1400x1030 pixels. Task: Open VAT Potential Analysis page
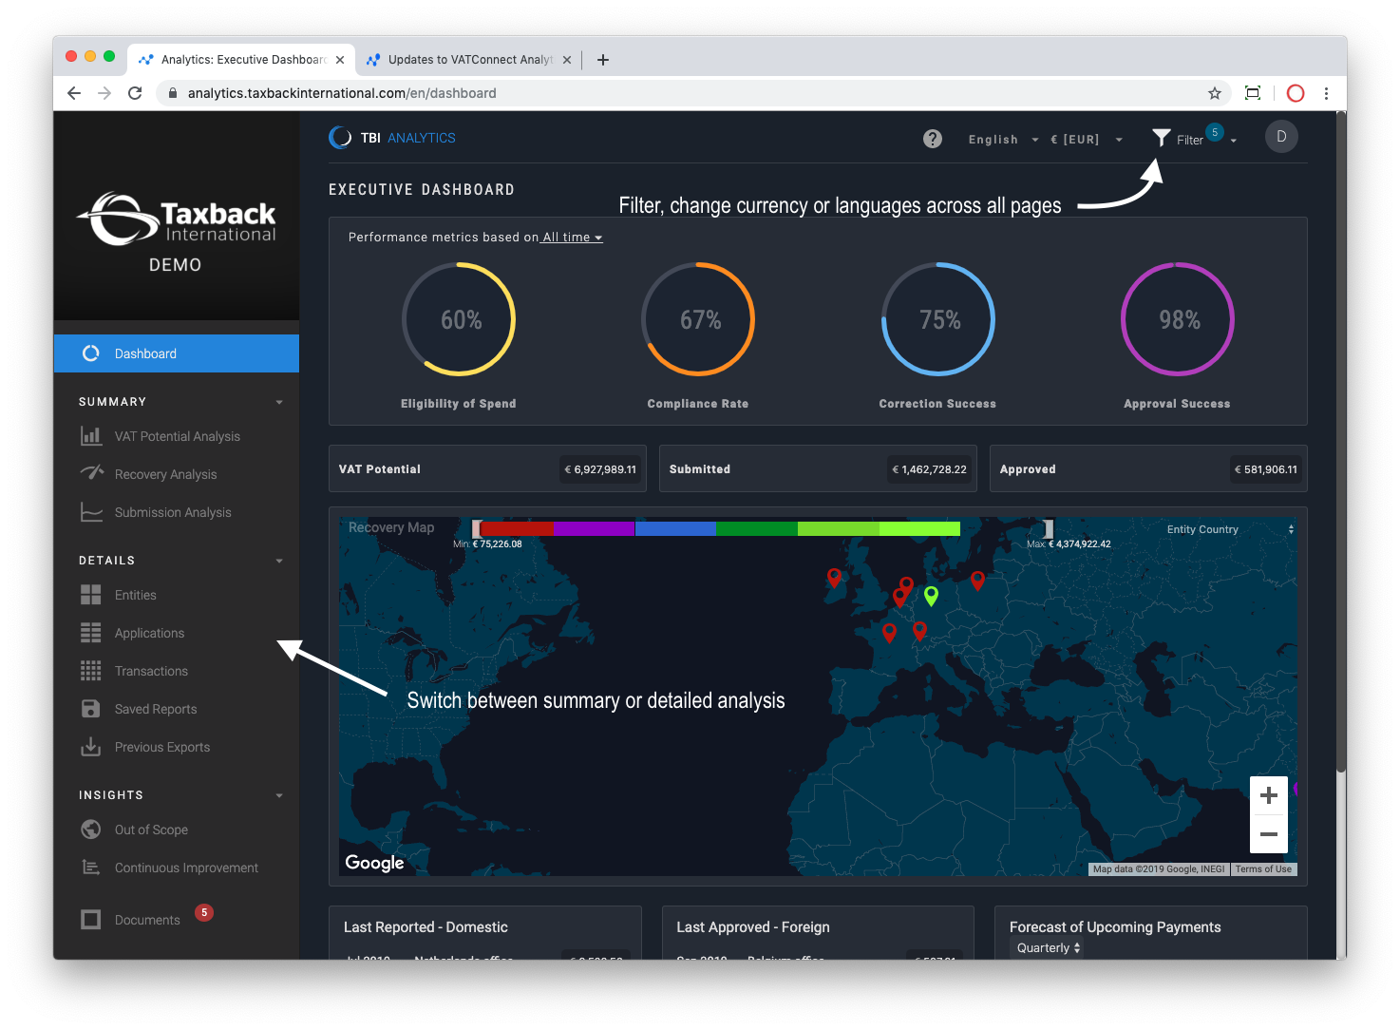tap(178, 436)
